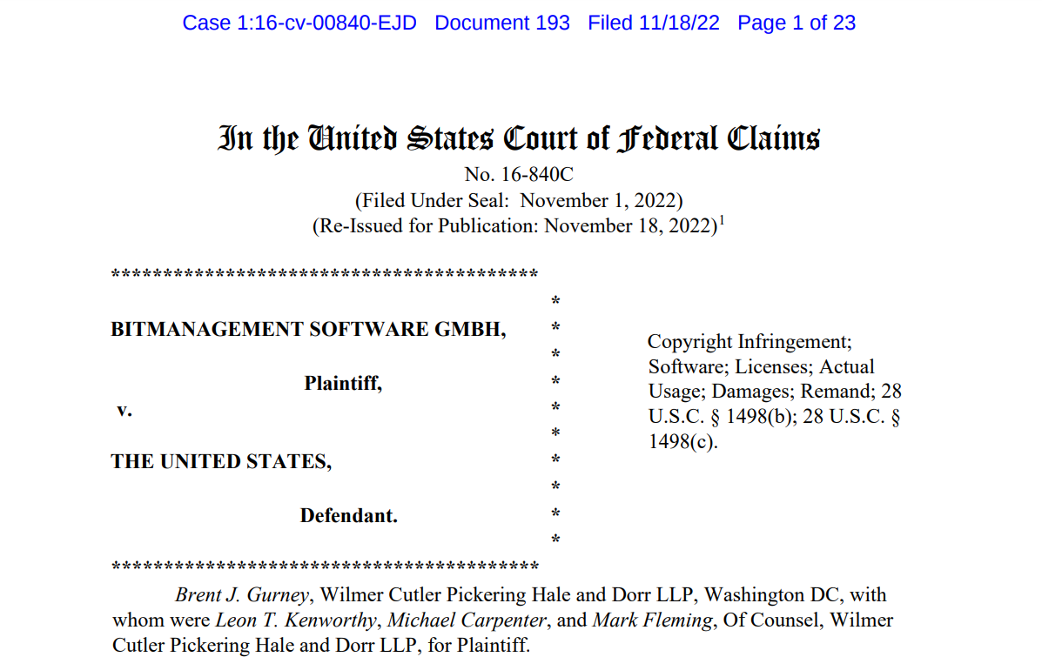The height and width of the screenshot is (657, 1042).
Task: Click the word "Plaintiff," in the caption
Action: [x=343, y=383]
